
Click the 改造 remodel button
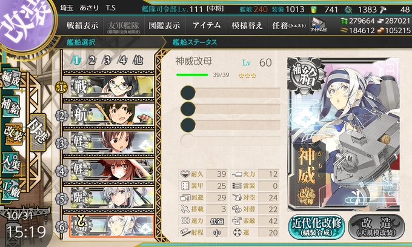pos(376,227)
